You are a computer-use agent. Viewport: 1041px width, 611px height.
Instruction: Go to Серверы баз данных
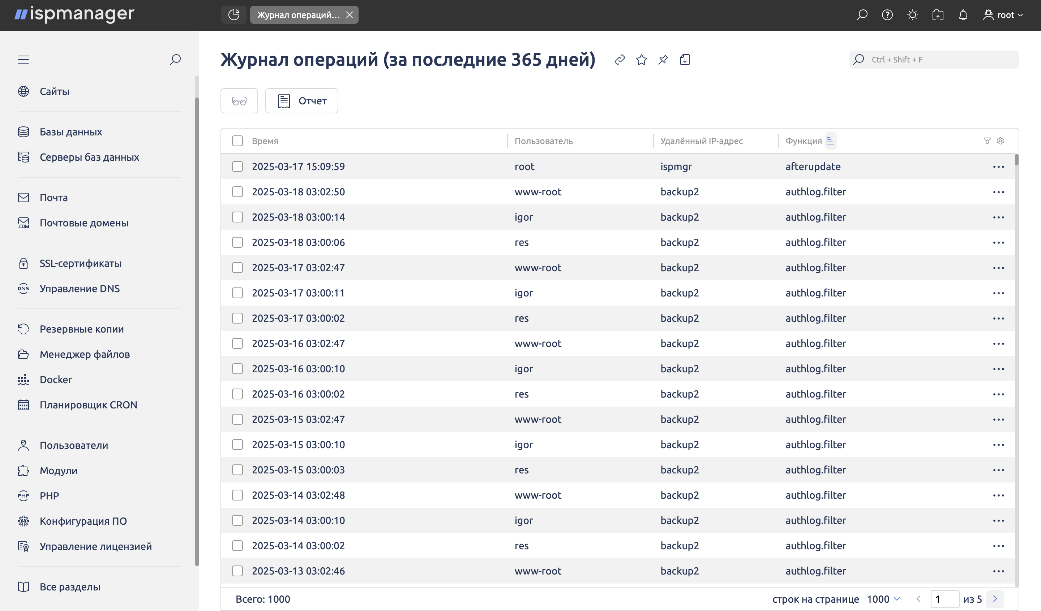tap(89, 157)
